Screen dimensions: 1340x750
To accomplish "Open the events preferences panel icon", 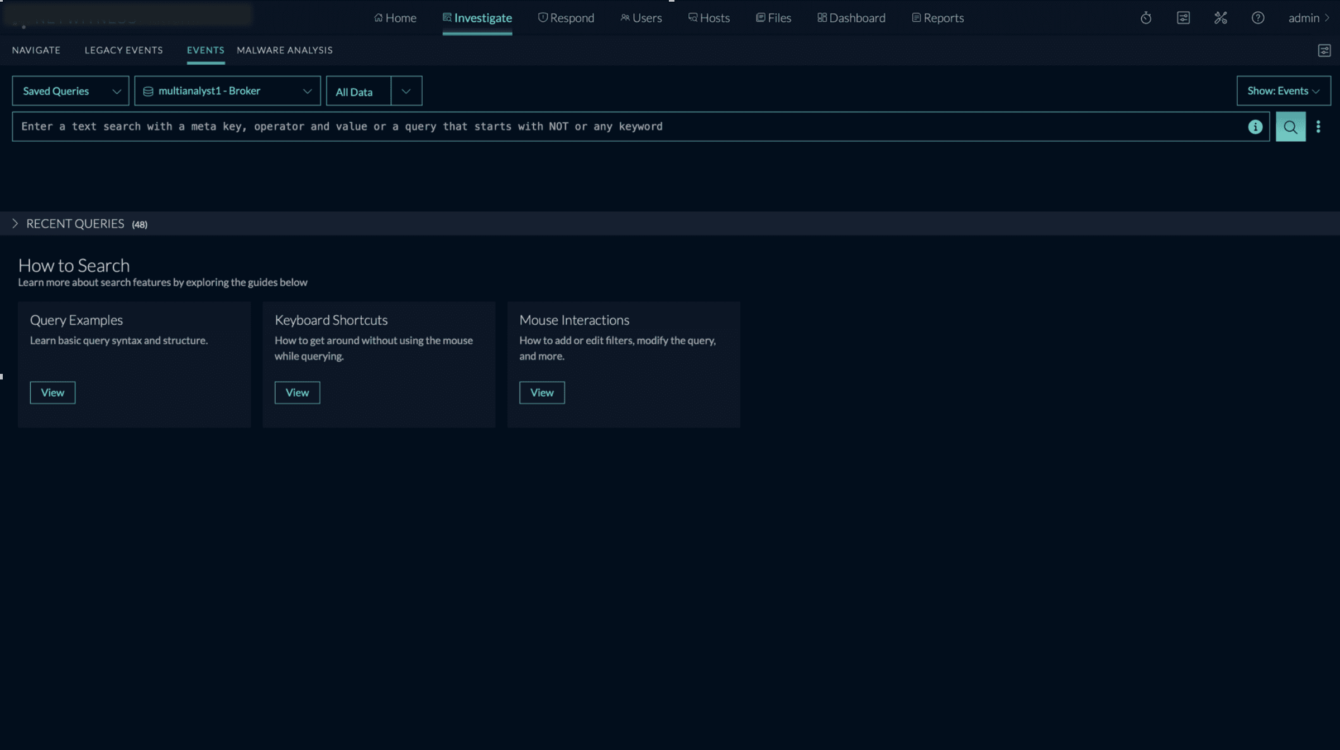I will point(1324,51).
